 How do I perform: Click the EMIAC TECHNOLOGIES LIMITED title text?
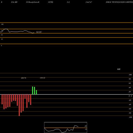(x=119, y=2)
